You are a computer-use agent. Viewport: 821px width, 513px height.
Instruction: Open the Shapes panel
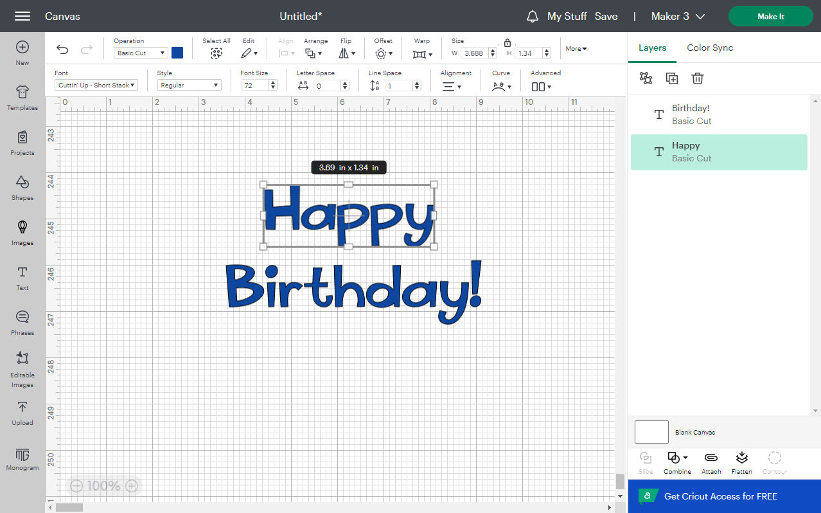tap(22, 188)
